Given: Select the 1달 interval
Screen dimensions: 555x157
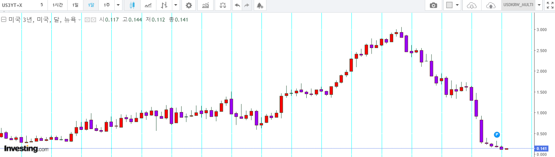Looking at the screenshot, I should (91, 5).
